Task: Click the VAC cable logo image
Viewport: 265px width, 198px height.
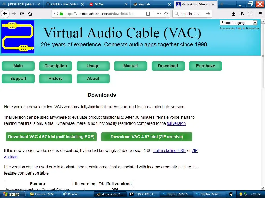Action: point(18,37)
